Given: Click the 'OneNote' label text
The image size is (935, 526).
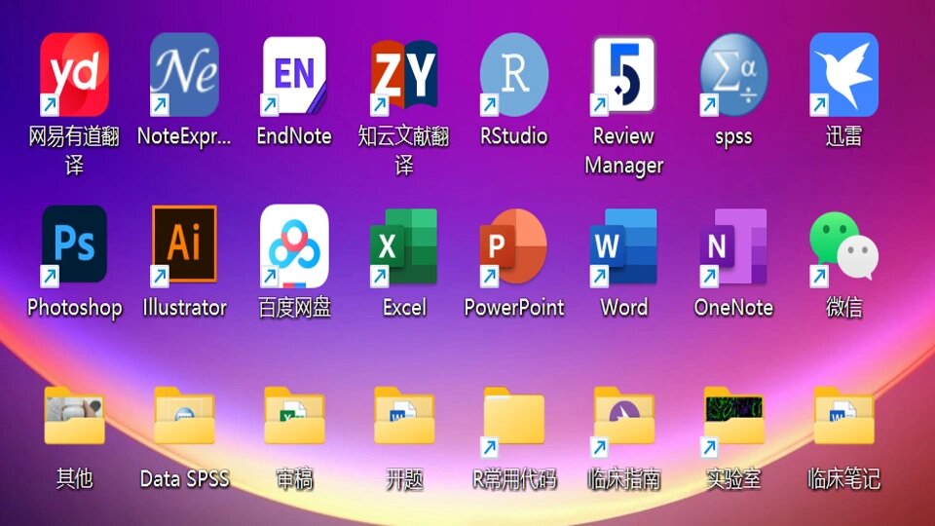Looking at the screenshot, I should tap(733, 308).
